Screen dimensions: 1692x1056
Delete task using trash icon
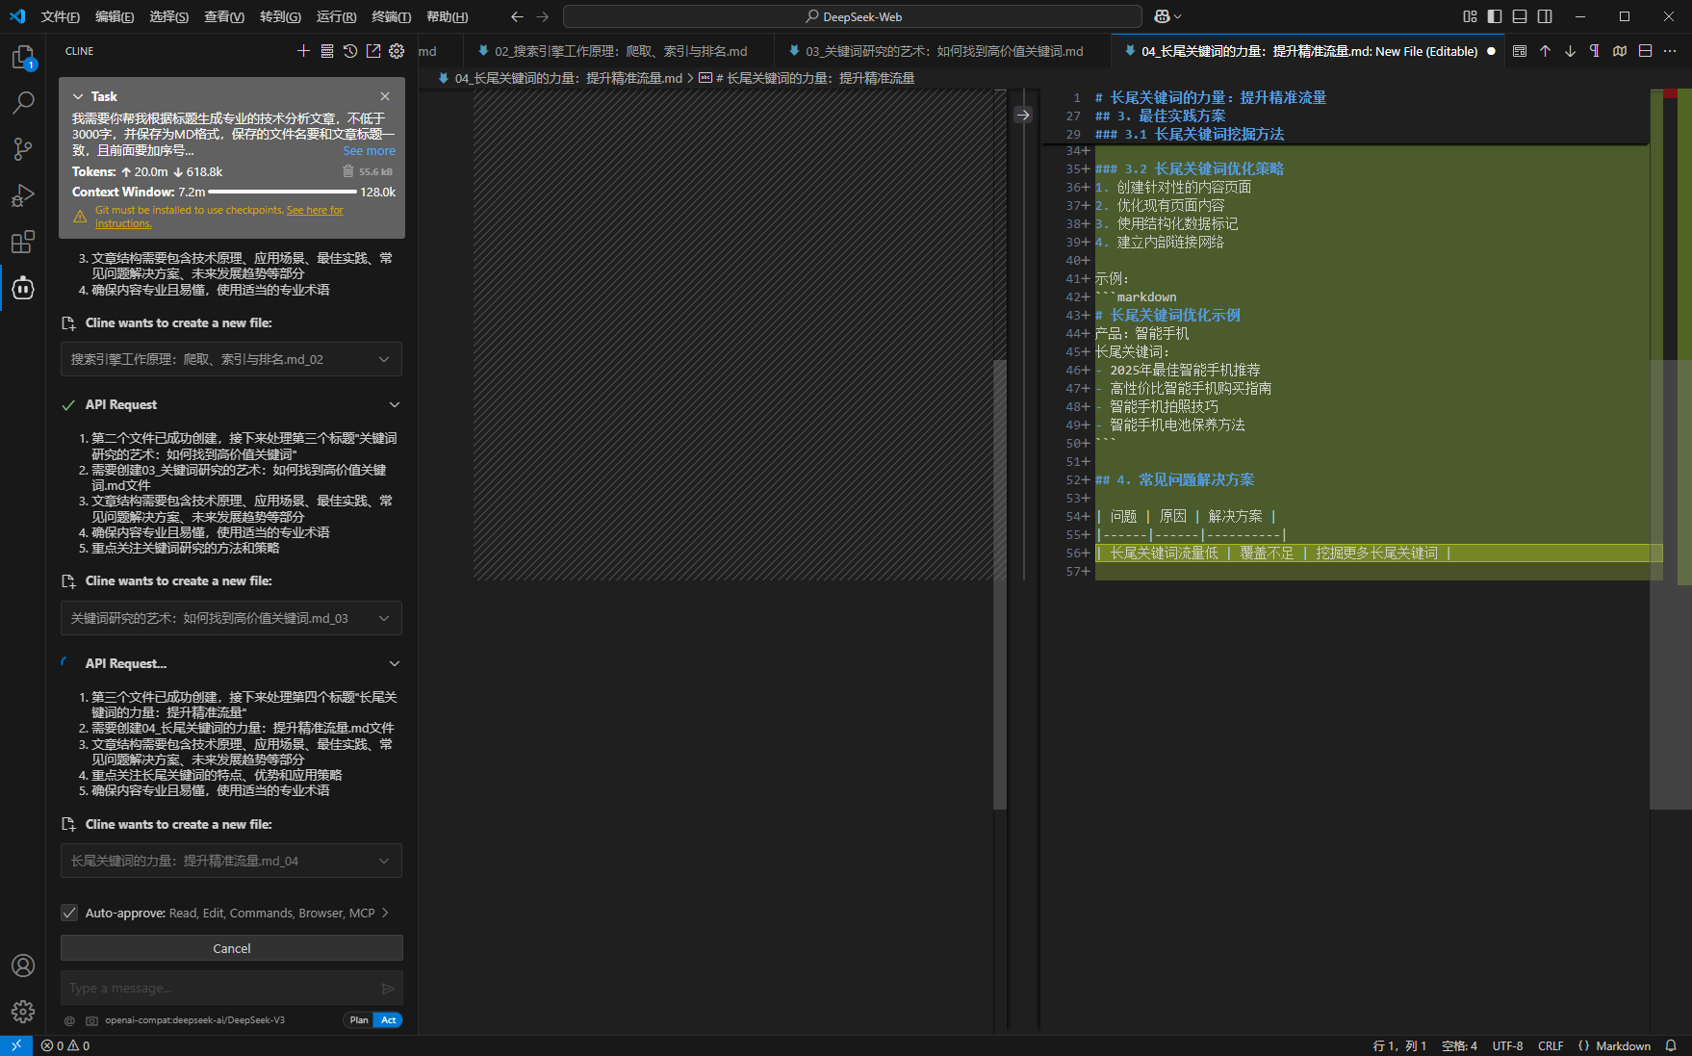pyautogui.click(x=348, y=171)
